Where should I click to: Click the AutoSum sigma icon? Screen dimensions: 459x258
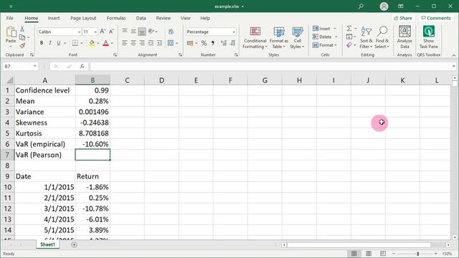[x=349, y=29]
